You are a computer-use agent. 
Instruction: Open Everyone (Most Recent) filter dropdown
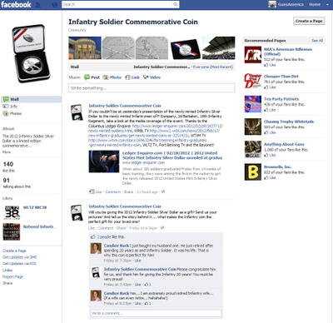[x=213, y=67]
